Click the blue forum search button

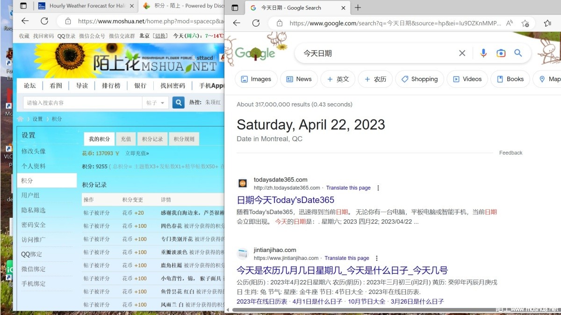click(178, 103)
